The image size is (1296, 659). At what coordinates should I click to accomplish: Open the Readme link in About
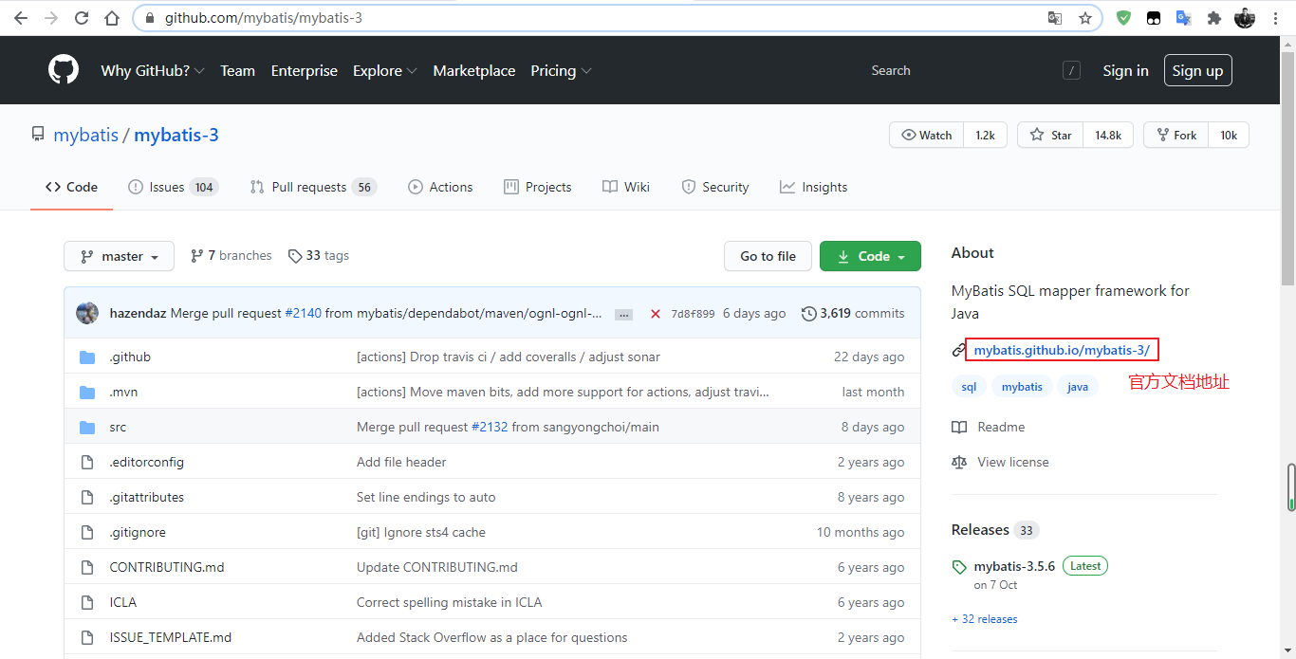pyautogui.click(x=989, y=428)
